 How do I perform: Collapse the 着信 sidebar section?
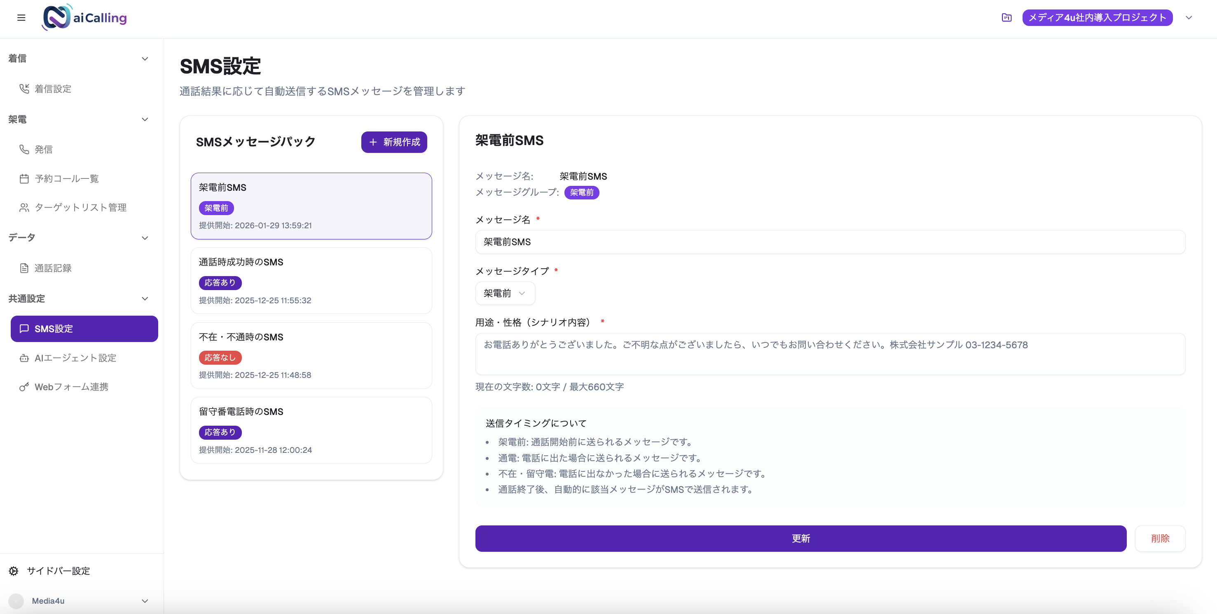point(145,58)
